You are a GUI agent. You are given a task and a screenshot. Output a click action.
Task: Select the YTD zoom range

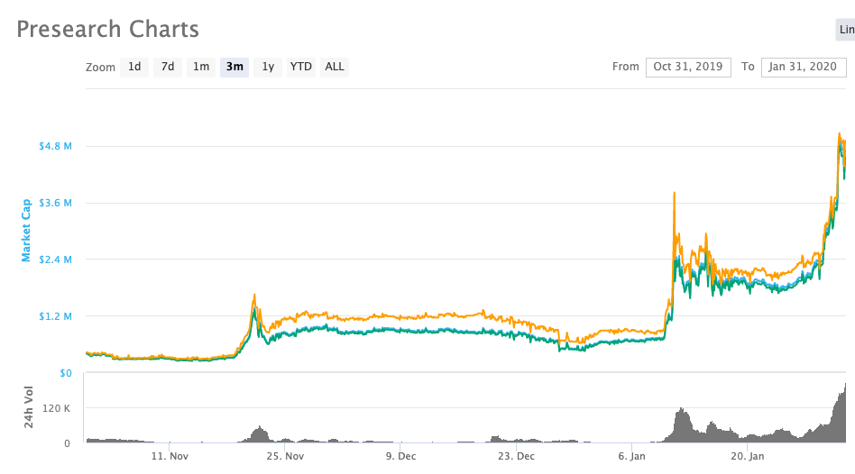301,67
